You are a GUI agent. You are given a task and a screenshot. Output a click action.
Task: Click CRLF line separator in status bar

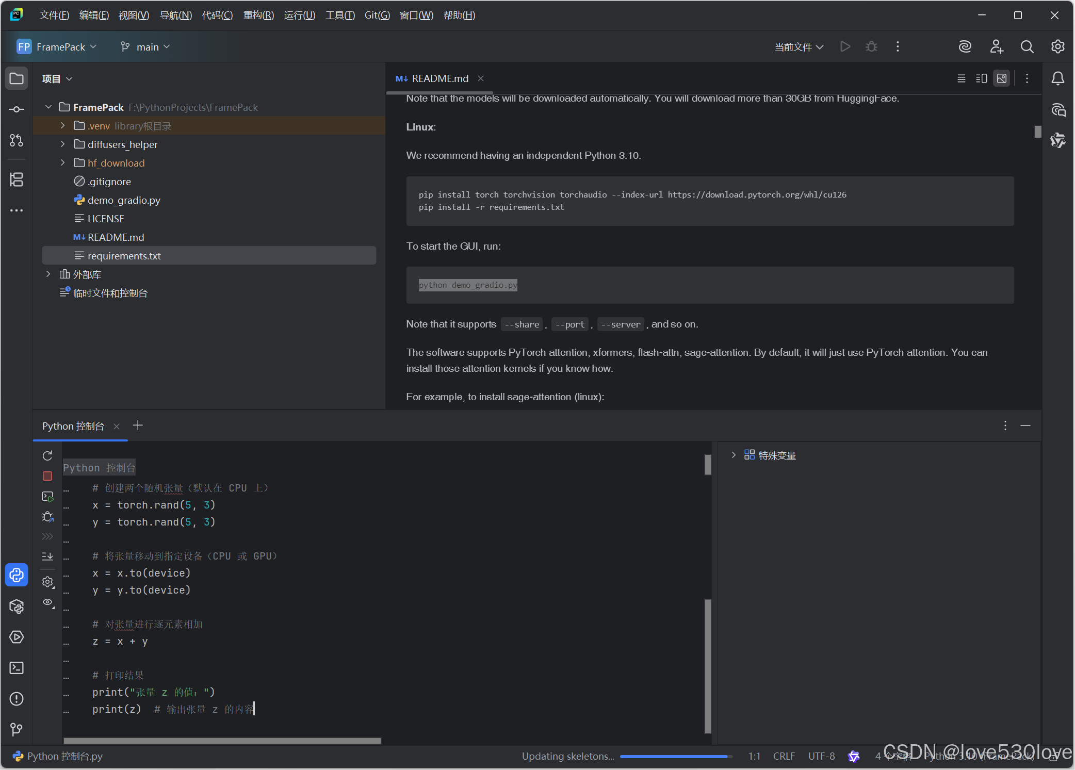coord(784,756)
